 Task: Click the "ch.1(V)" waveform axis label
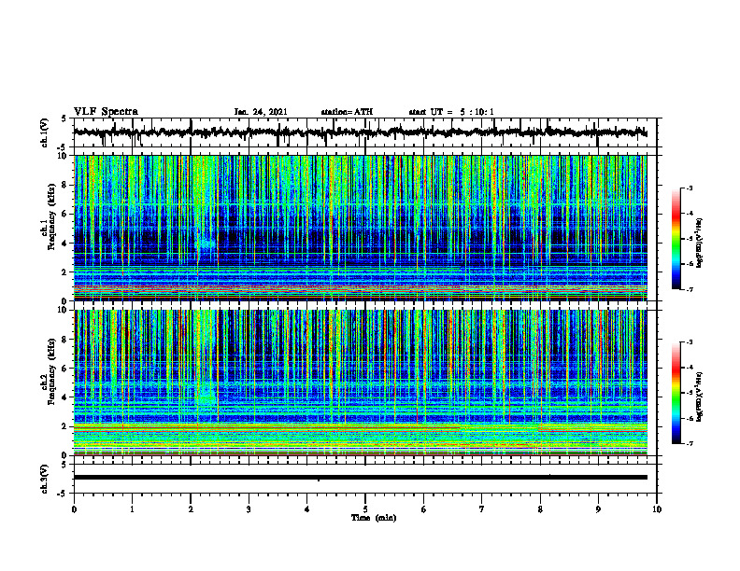tap(45, 132)
